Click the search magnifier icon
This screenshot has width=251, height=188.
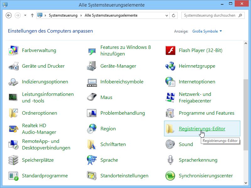[240, 15]
